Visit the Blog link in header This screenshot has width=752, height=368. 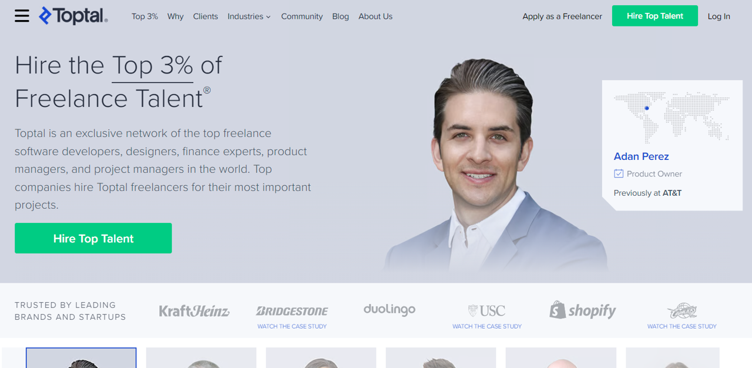point(340,16)
